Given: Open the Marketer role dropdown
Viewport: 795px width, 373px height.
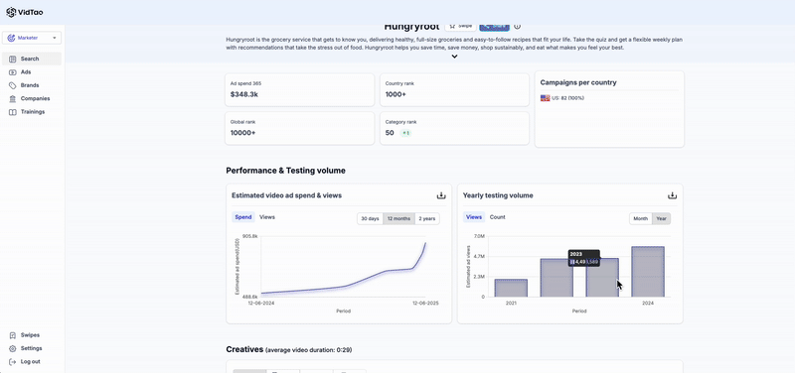Looking at the screenshot, I should 32,38.
